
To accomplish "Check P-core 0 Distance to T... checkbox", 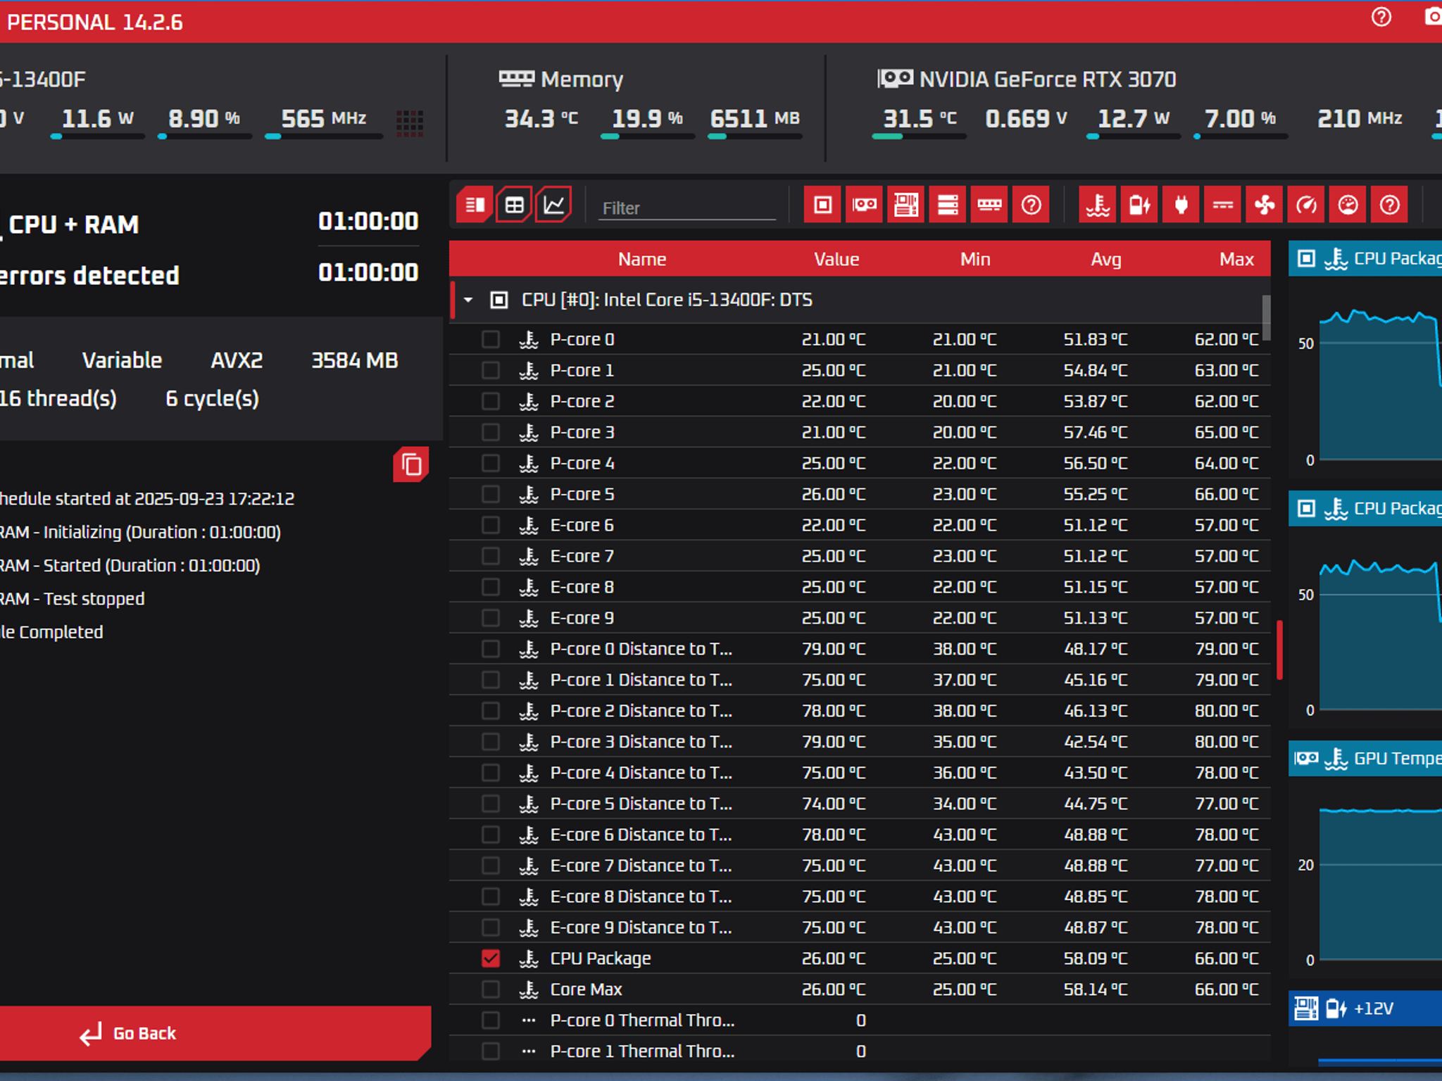I will coord(491,649).
